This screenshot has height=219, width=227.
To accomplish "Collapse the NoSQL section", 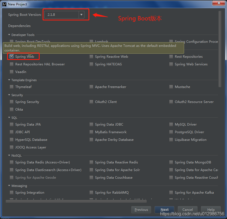I will pos(9,156).
